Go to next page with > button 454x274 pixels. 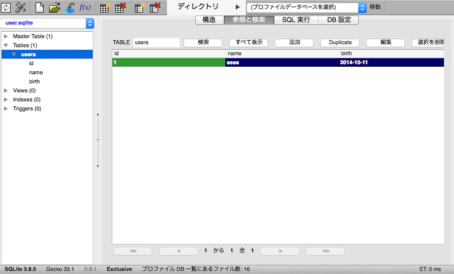[x=280, y=251]
